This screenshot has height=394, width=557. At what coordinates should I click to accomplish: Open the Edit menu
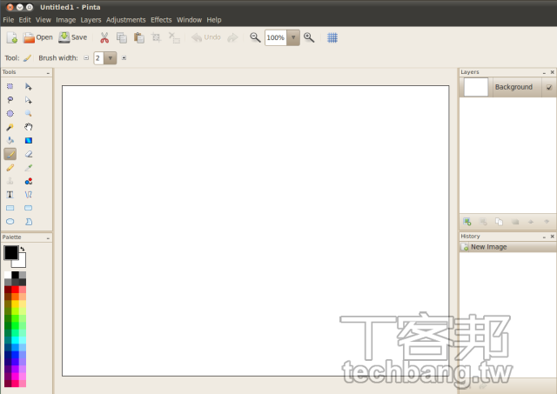[24, 20]
